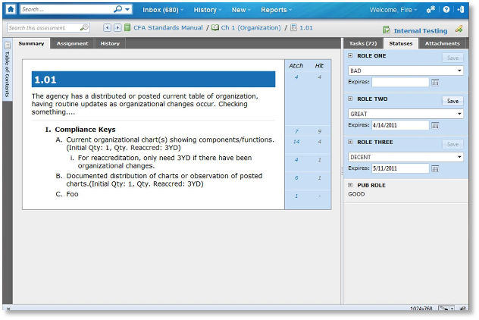
Task: Click the Search this assessment field
Action: tap(44, 28)
